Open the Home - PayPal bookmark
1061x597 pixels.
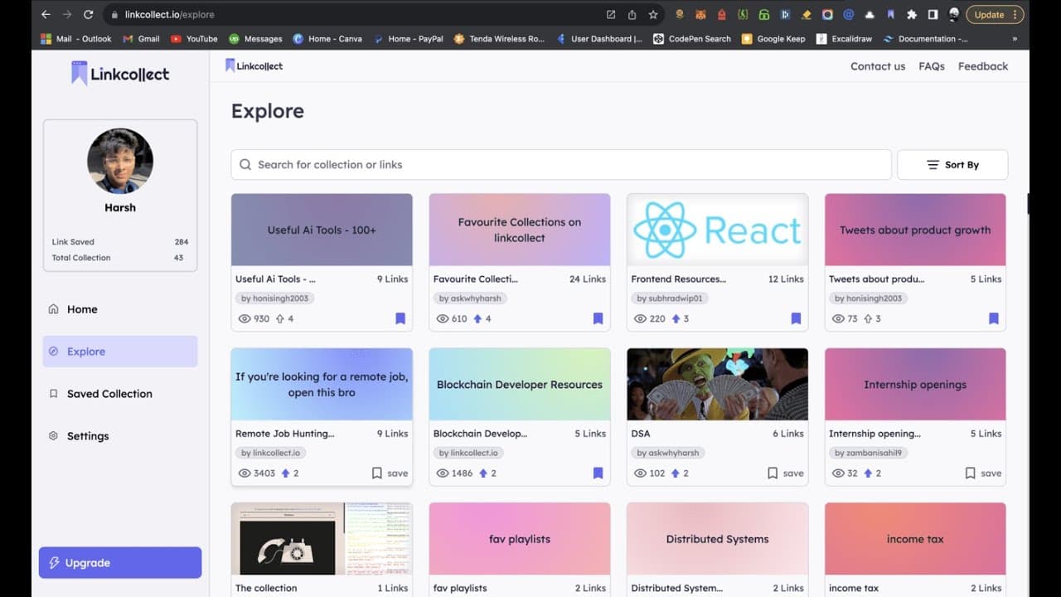409,39
